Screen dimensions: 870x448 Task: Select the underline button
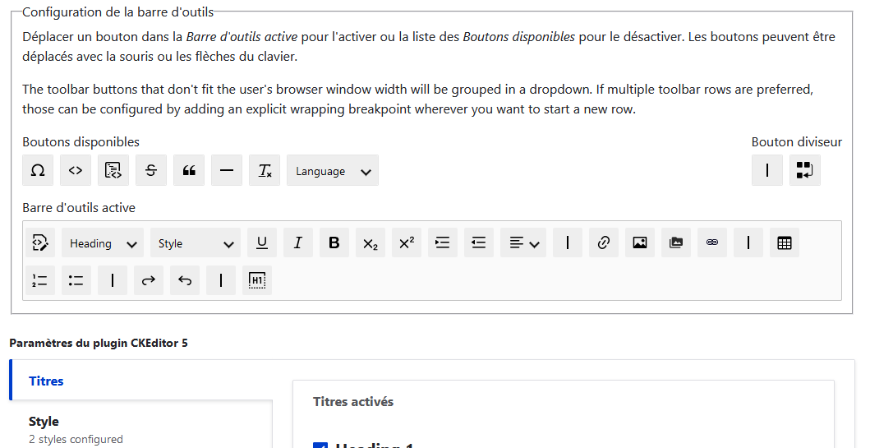click(x=262, y=242)
